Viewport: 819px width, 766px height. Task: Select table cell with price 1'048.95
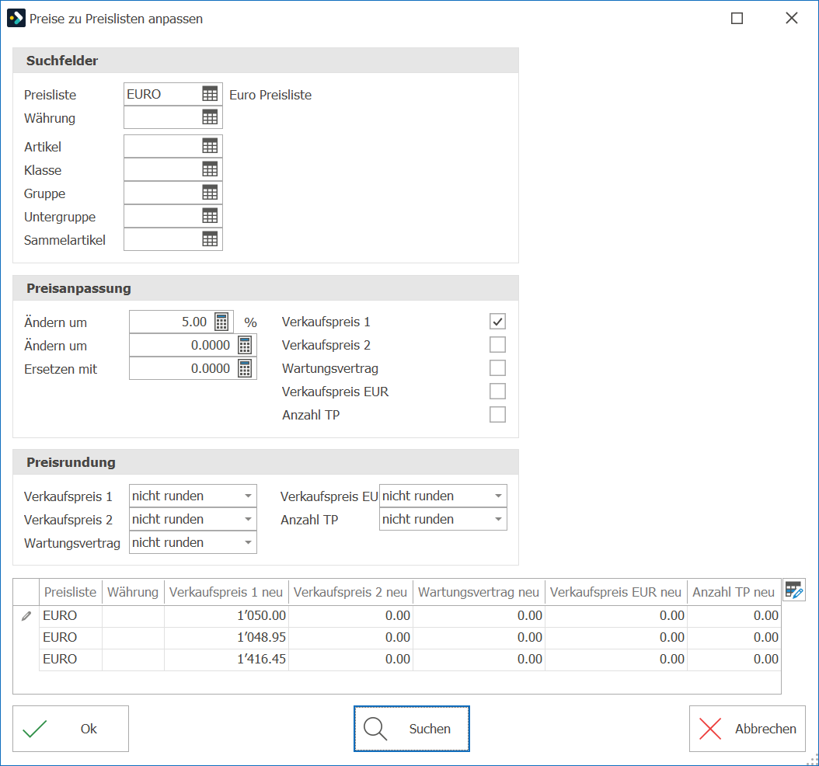[x=226, y=637]
